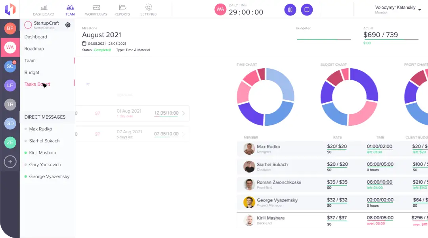The image size is (428, 238).
Task: Expand the Volodymyr Katanskiy user dropdown
Action: 420,10
